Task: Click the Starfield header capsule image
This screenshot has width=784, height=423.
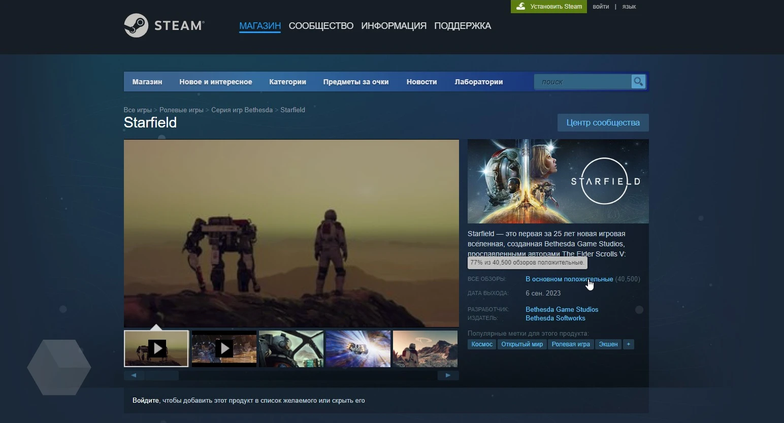Action: click(558, 181)
